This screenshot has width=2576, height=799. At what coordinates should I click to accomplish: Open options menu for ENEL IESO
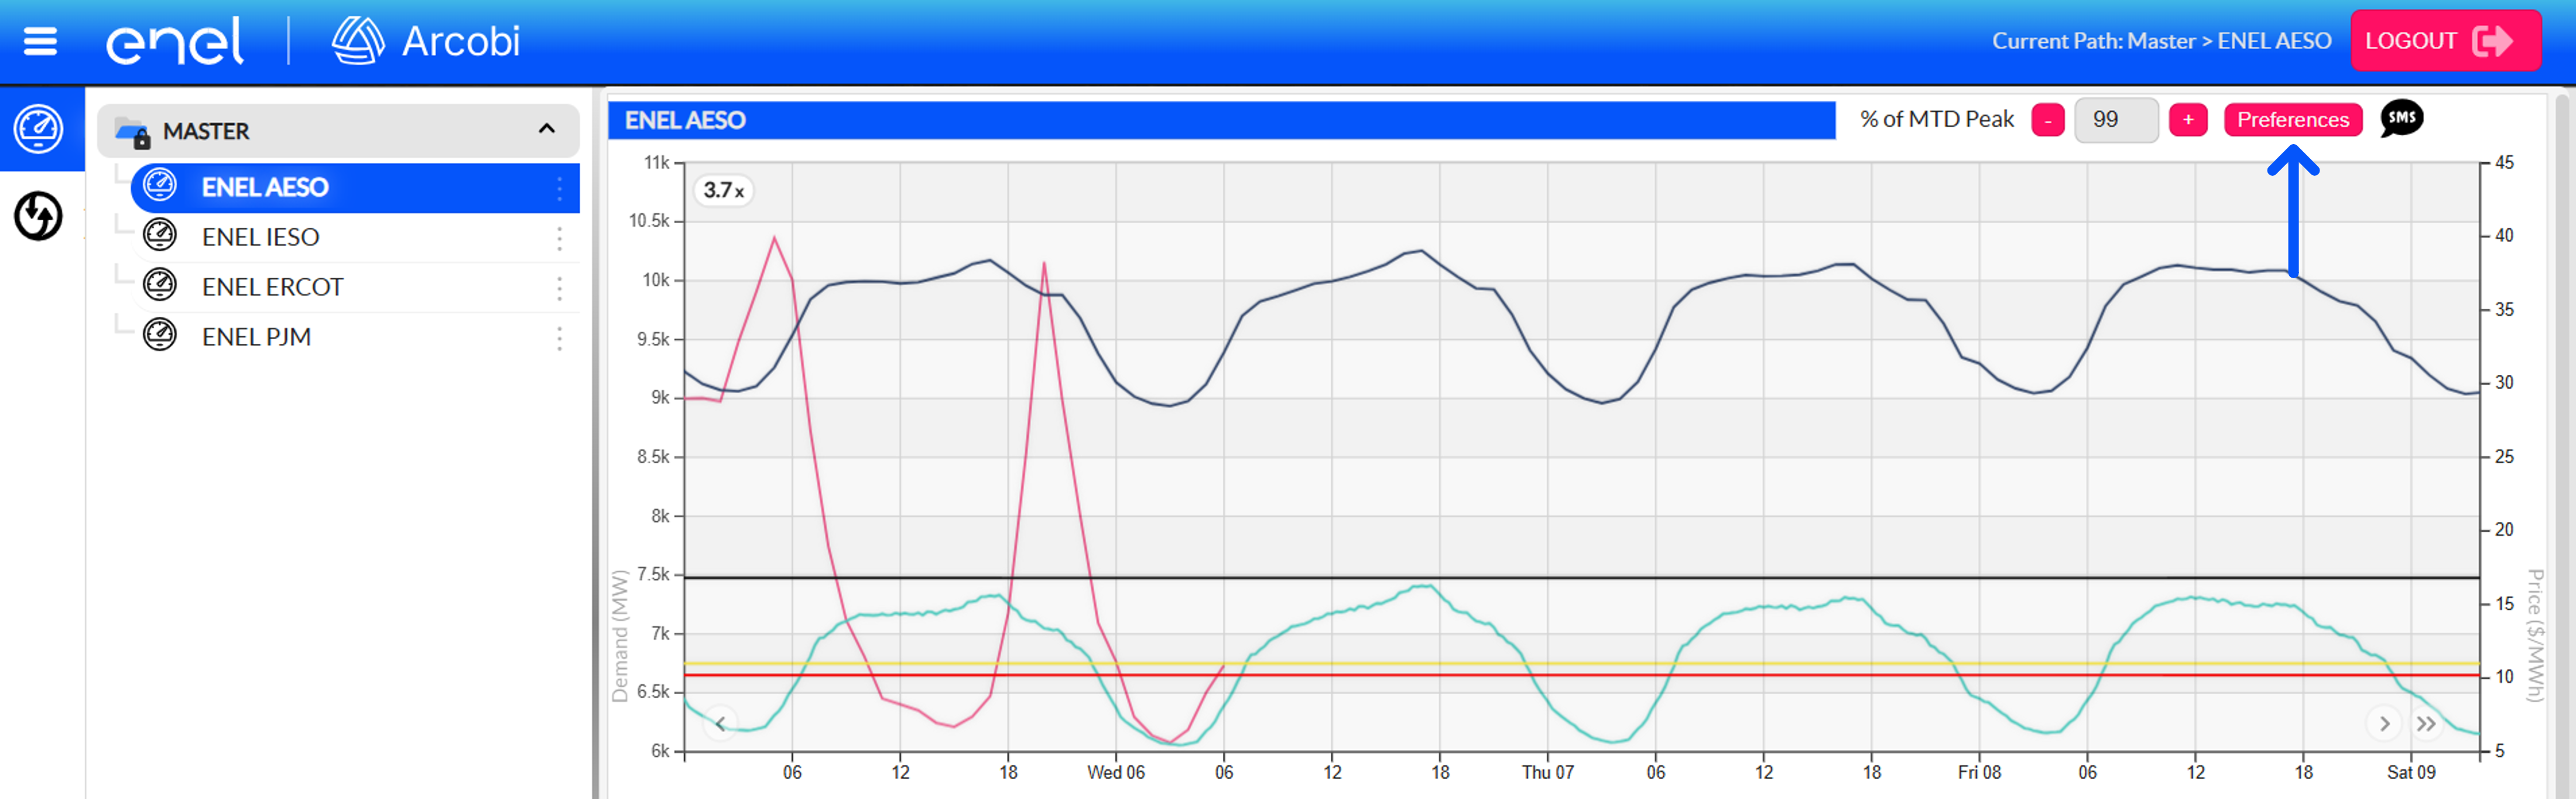559,237
